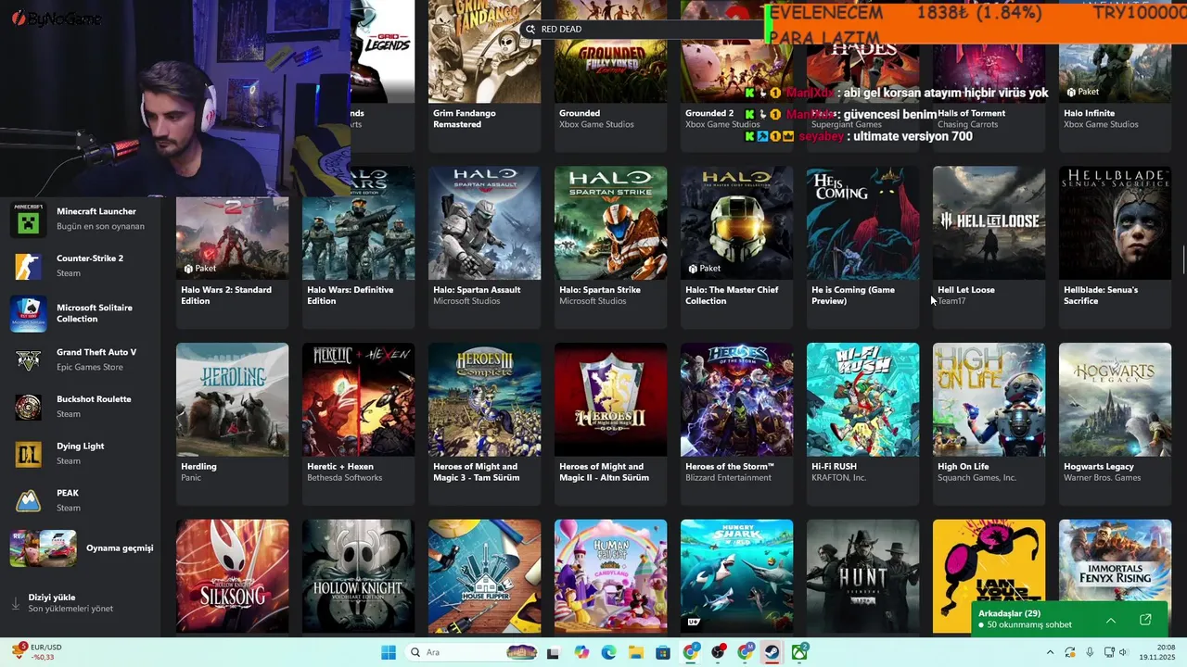This screenshot has width=1187, height=667.
Task: Open Heroes of the Storm cover
Action: (736, 399)
